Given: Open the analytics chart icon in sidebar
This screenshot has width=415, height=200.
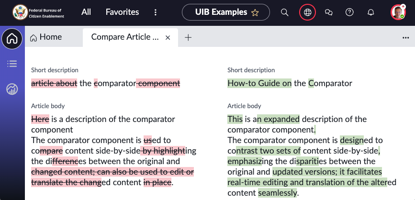Looking at the screenshot, I should [12, 89].
